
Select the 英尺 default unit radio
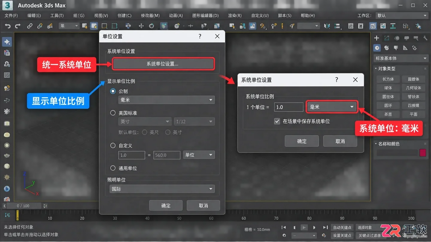pos(145,132)
